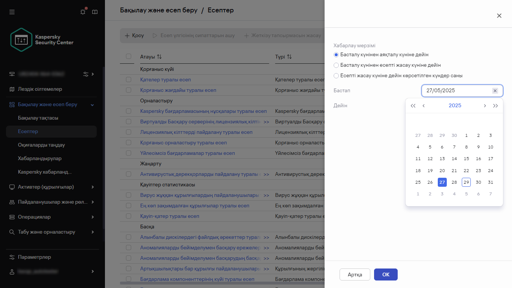The image size is (512, 288).
Task: Open the notifications bell icon
Action: pos(83,12)
